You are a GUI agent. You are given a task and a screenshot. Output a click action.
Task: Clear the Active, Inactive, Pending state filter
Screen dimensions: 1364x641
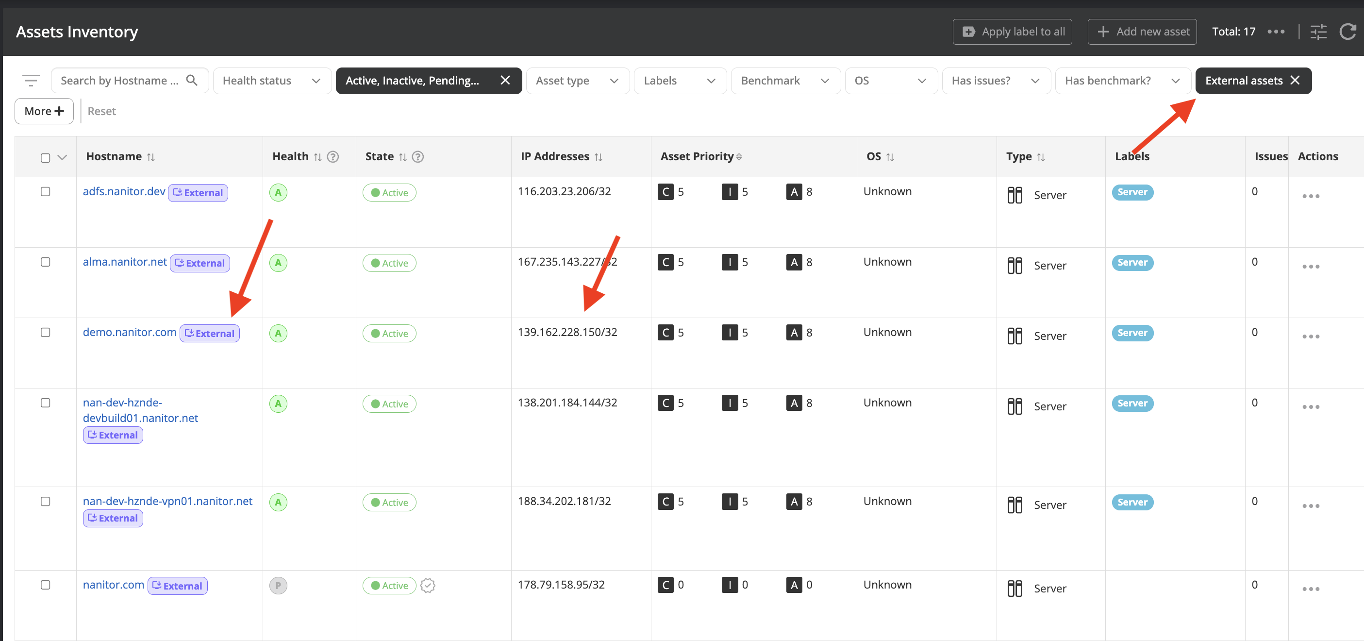[505, 80]
